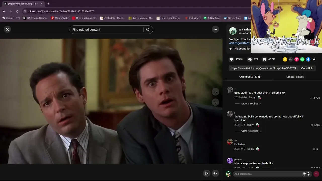322x181 pixels.
Task: Open jojo commenter's avatar
Action: pos(230,161)
